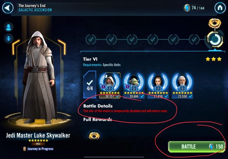Open the player profile icon
Screen dimensions: 228x159
coord(8,27)
